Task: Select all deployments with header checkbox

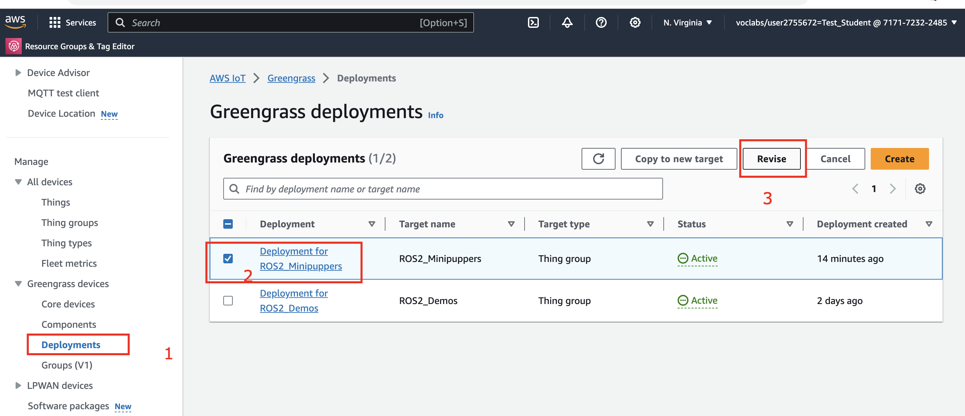Action: point(228,223)
